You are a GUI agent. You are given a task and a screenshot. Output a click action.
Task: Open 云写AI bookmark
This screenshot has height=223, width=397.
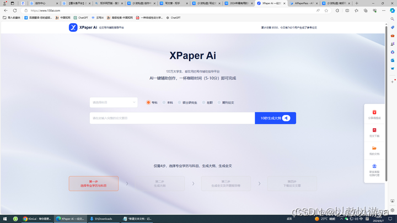point(98,18)
